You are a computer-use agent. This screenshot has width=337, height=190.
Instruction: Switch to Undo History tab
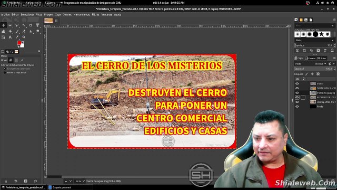click(x=12, y=52)
